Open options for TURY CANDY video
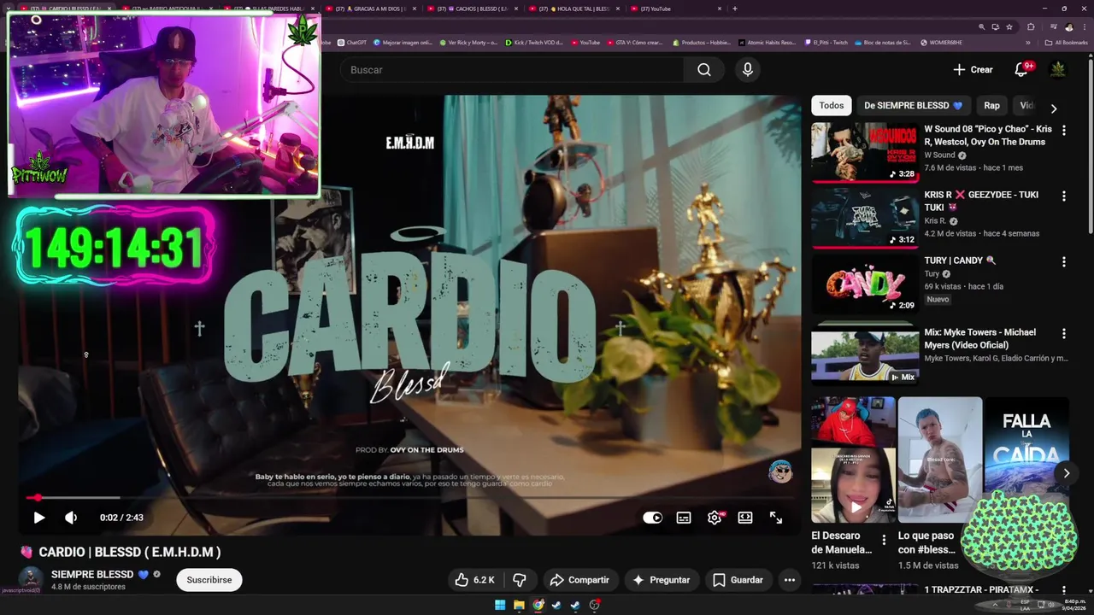Viewport: 1094px width, 615px height. 1064,262
